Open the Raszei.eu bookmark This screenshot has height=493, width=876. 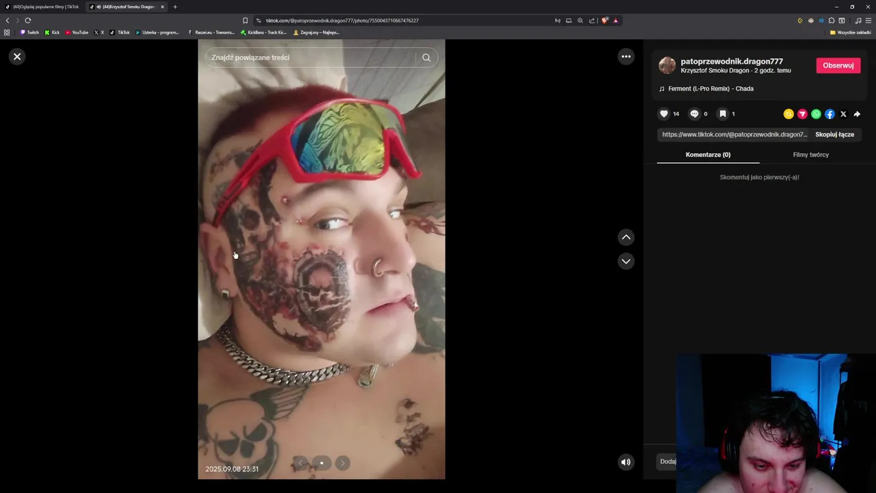click(x=211, y=32)
